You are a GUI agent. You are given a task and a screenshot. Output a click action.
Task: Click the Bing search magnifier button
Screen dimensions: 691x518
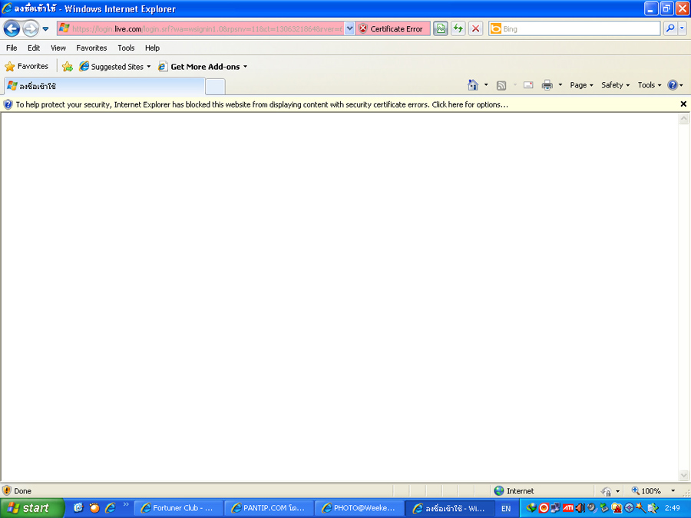pyautogui.click(x=670, y=28)
